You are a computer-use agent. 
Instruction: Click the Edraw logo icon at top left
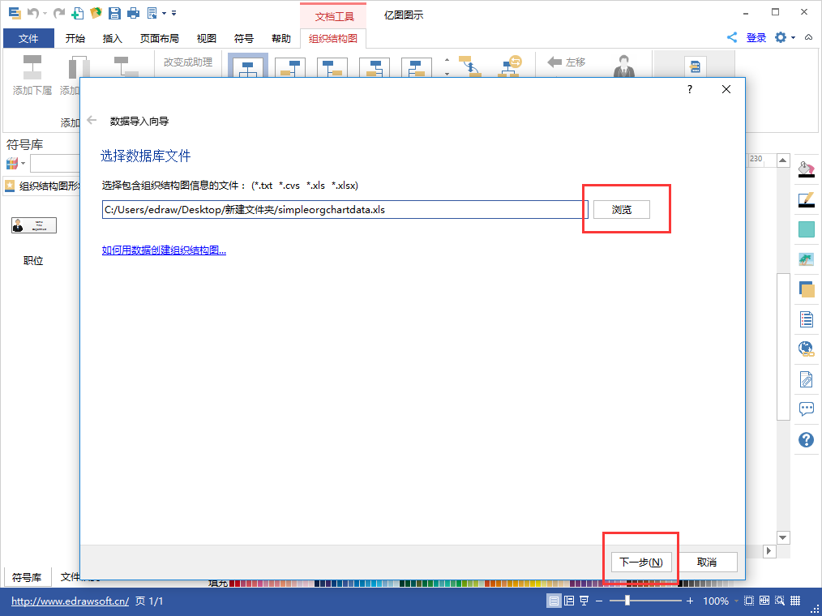pyautogui.click(x=15, y=13)
